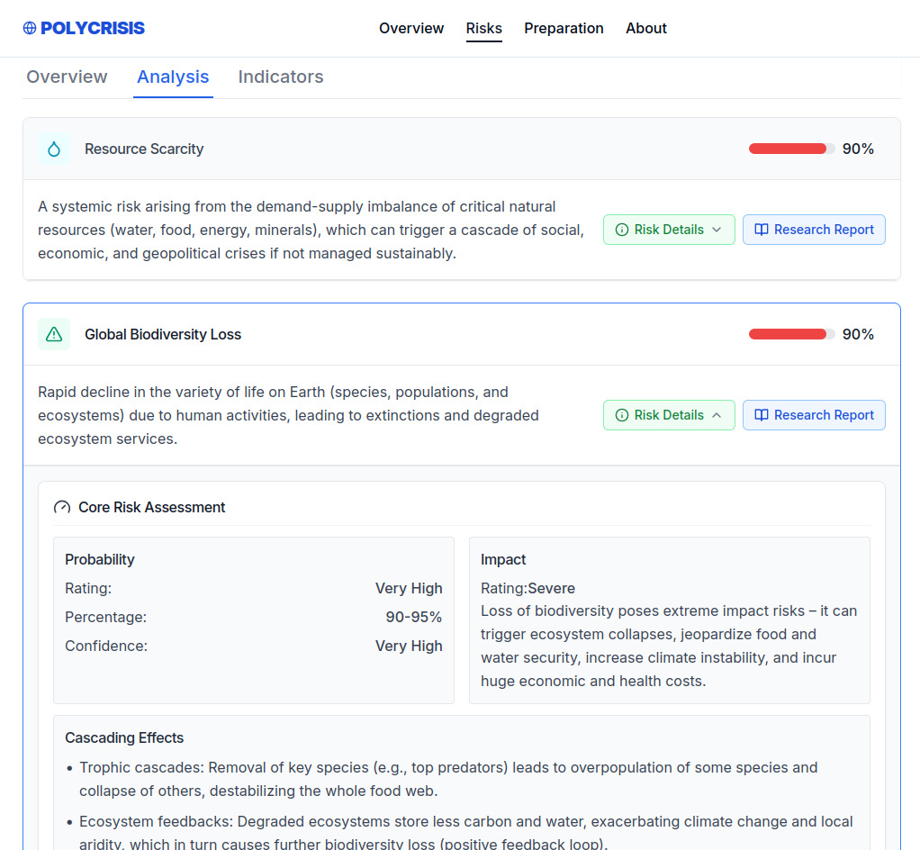Image resolution: width=920 pixels, height=850 pixels.
Task: Click info icon in Biodiversity Risk Details
Action: point(622,415)
